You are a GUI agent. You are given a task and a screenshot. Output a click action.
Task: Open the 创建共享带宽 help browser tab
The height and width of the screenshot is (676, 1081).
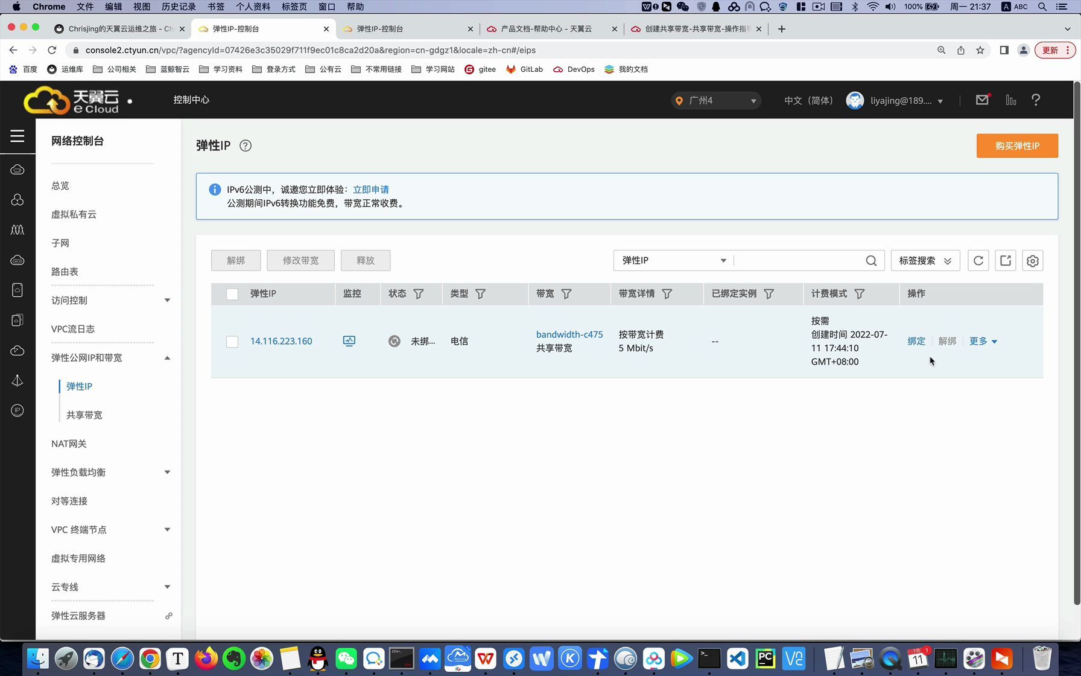pos(693,28)
